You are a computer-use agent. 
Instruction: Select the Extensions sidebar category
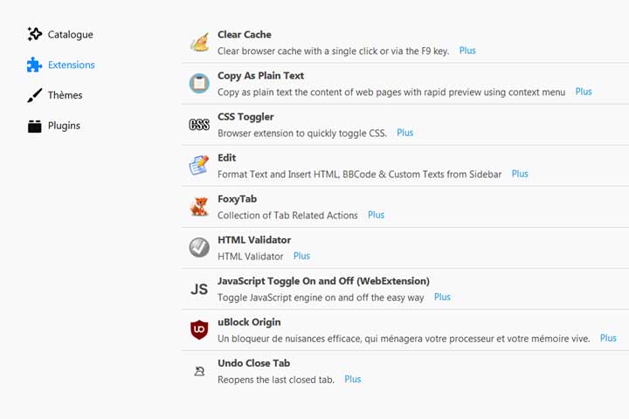pos(61,65)
